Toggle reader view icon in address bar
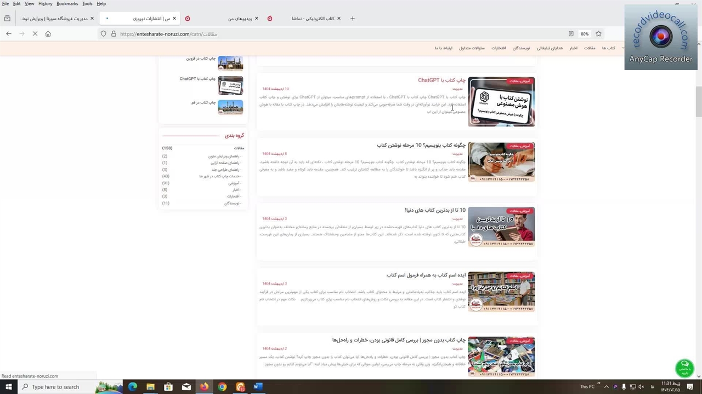Screen dimensions: 702x394 571,34
